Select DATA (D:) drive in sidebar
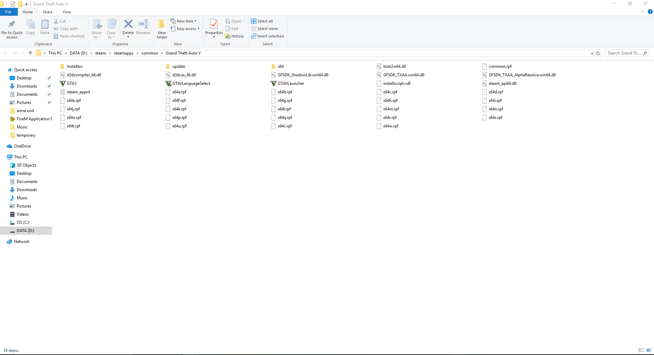The image size is (654, 355). point(25,231)
